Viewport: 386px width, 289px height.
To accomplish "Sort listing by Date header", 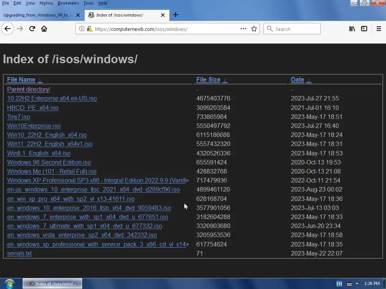I will pyautogui.click(x=297, y=80).
